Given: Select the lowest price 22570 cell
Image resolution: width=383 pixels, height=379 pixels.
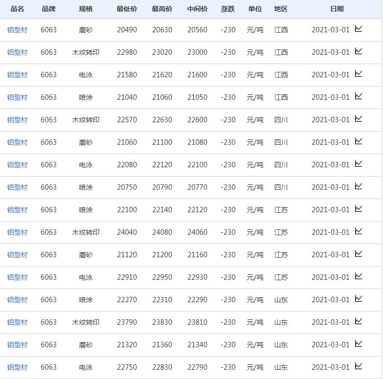Looking at the screenshot, I should [x=127, y=120].
